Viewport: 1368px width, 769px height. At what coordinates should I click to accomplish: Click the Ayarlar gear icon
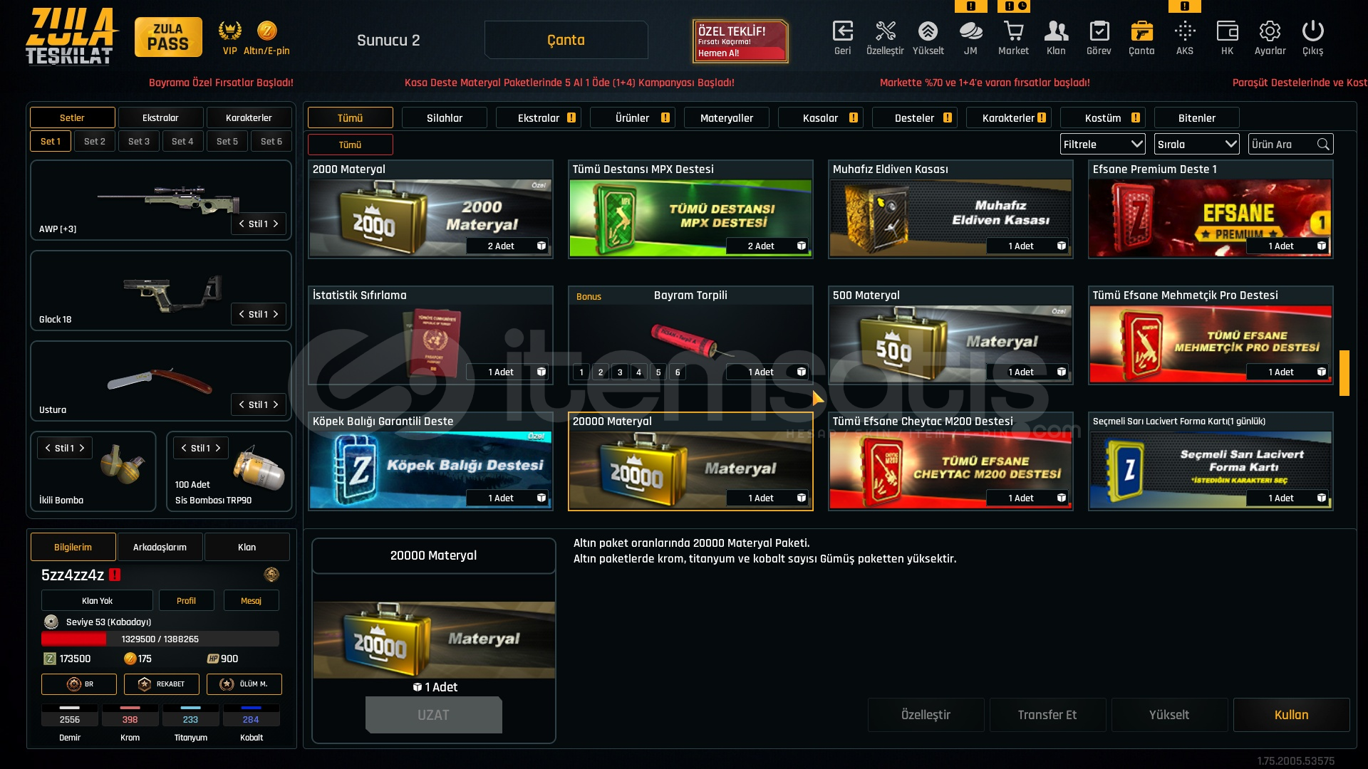point(1270,31)
